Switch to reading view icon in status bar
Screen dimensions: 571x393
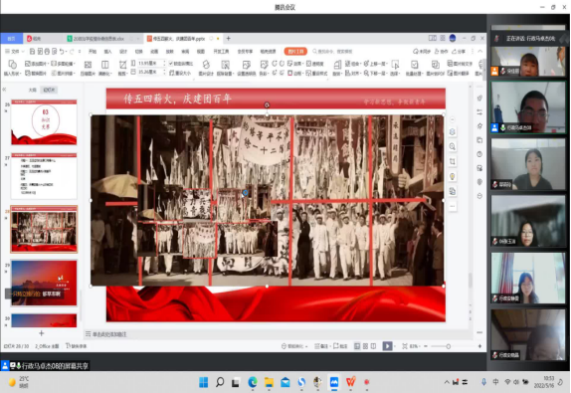(x=373, y=346)
